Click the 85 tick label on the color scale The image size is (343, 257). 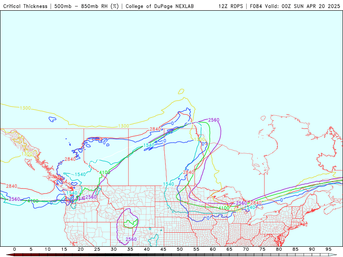pyautogui.click(x=295, y=249)
